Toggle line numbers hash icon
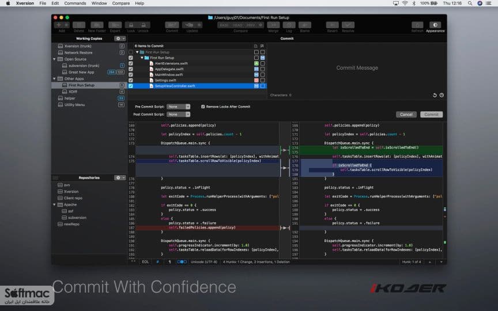The image size is (498, 311). pos(157,262)
